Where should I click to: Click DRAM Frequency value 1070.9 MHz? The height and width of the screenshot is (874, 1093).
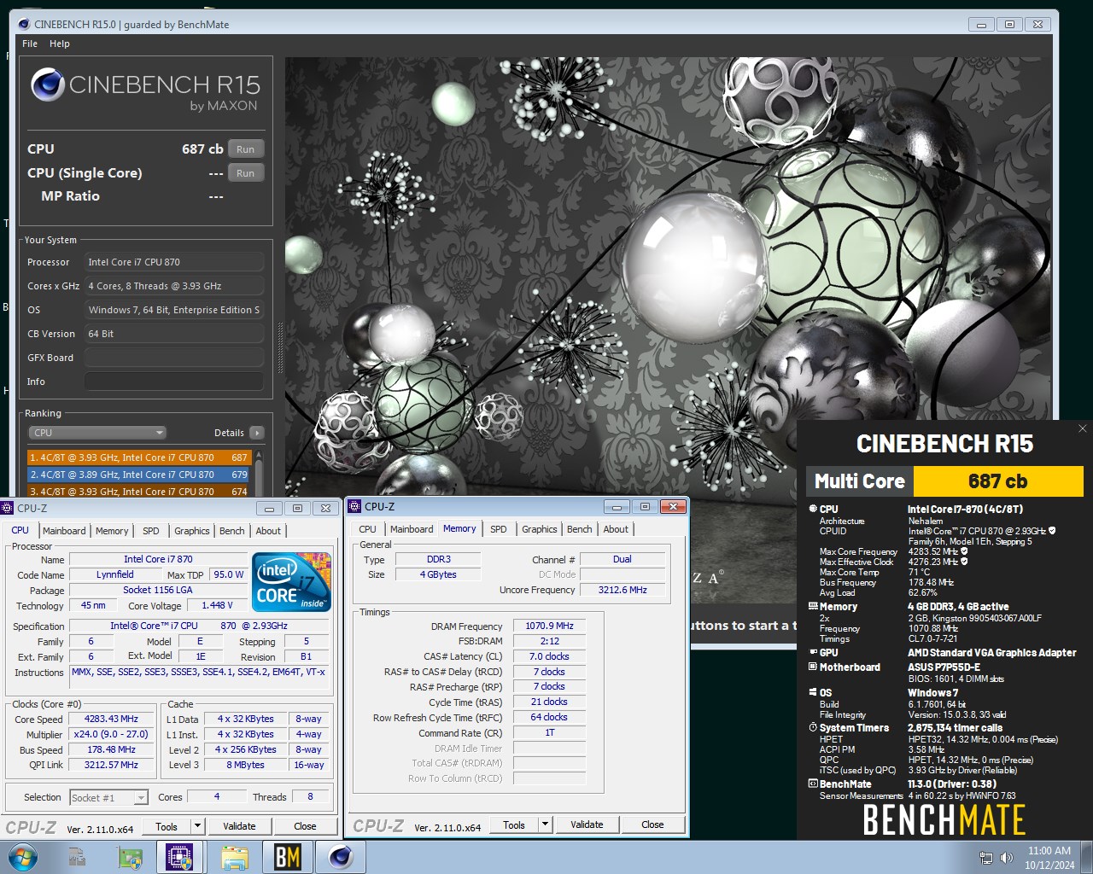click(550, 626)
